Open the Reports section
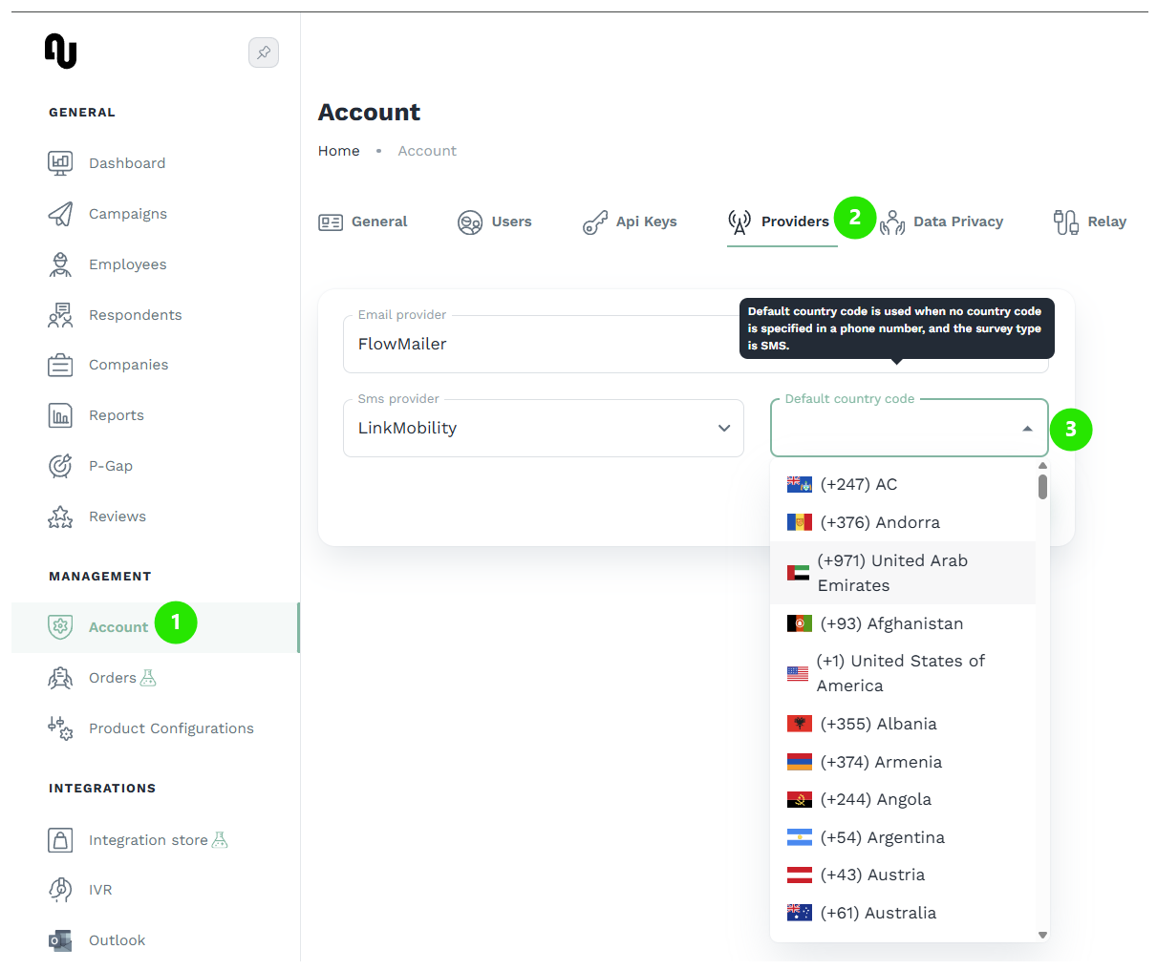 59,414
